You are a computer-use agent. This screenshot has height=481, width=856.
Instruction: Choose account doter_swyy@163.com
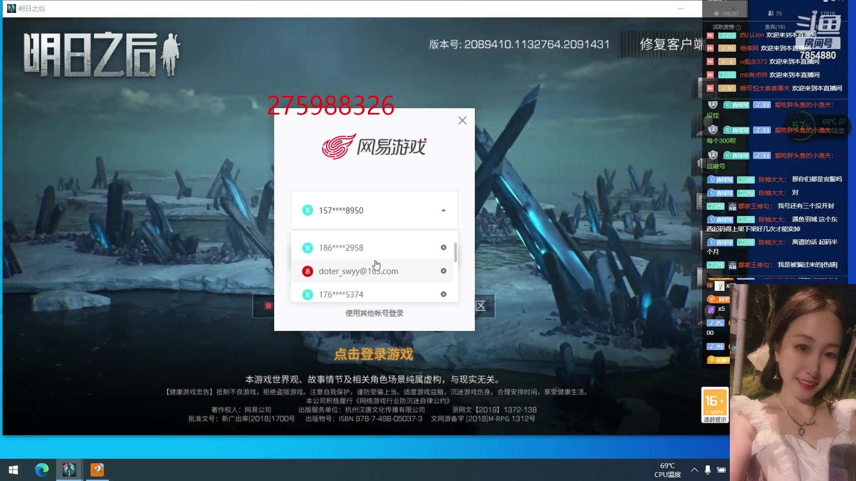[x=372, y=271]
